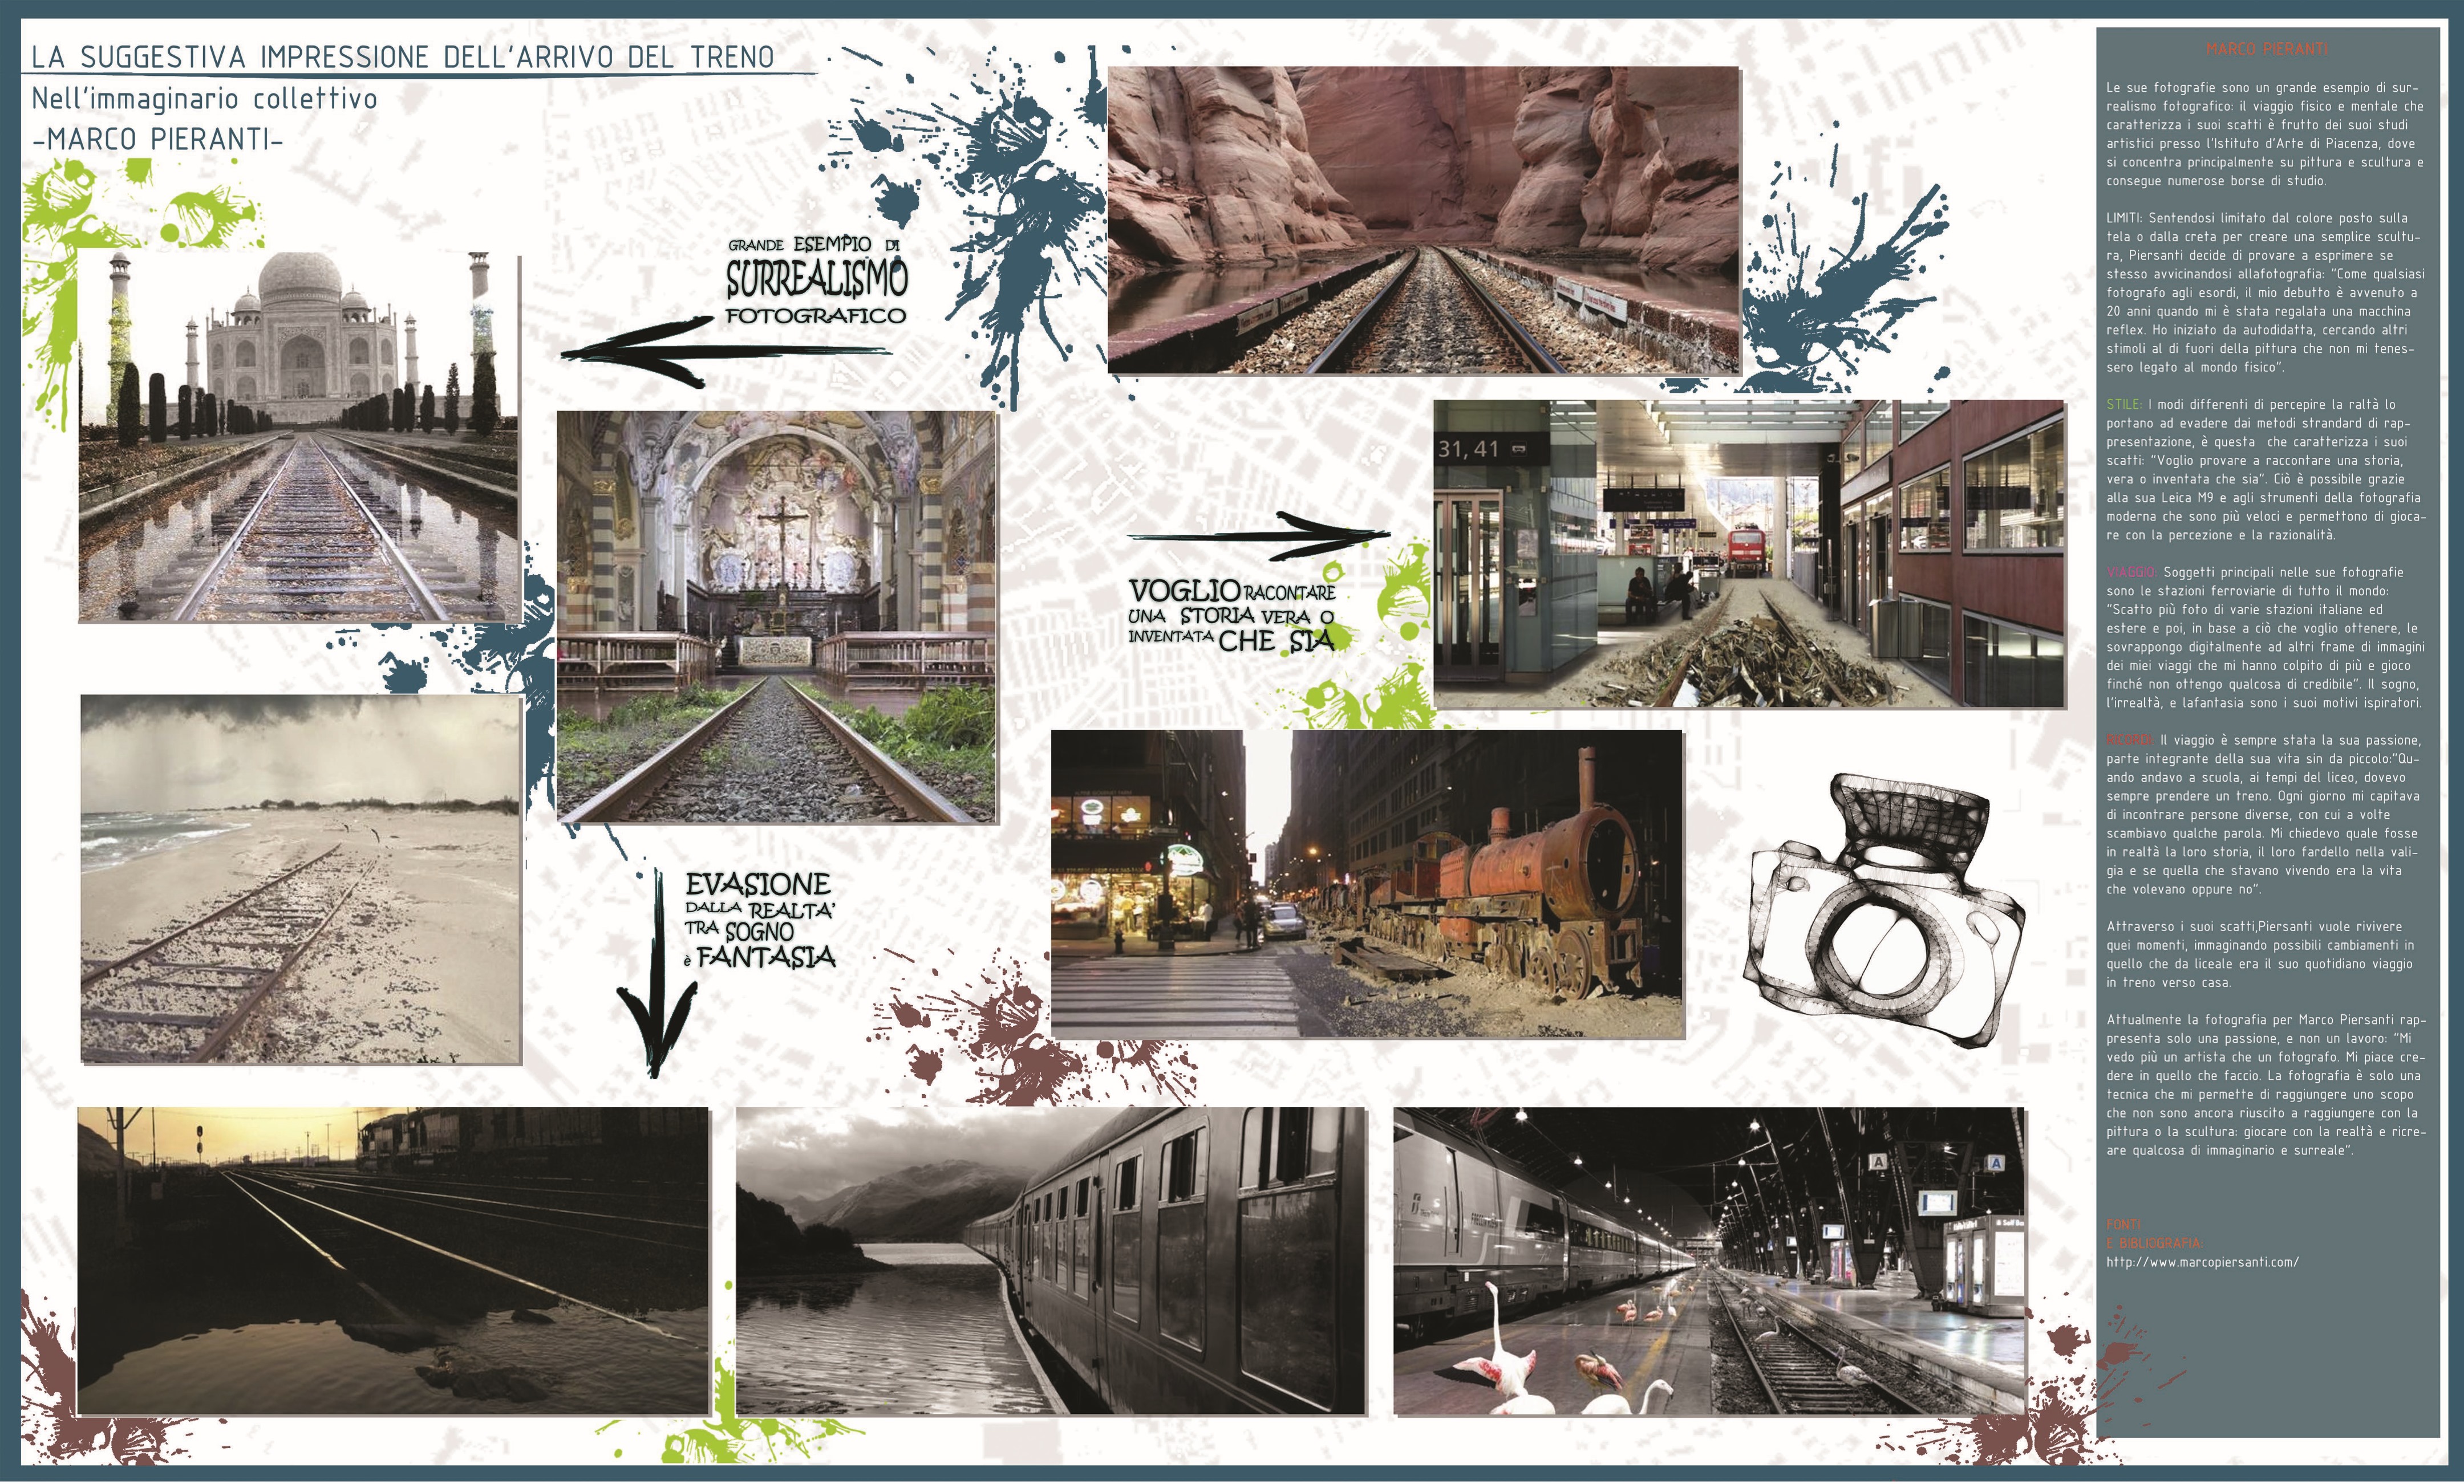Click the rusty locomotive street photo

(x=1367, y=884)
